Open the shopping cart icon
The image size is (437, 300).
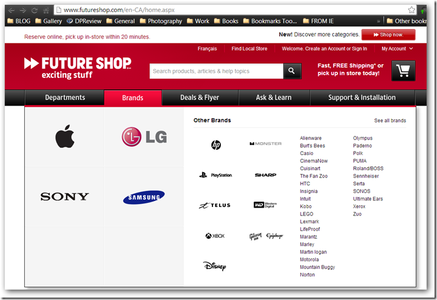pos(403,71)
